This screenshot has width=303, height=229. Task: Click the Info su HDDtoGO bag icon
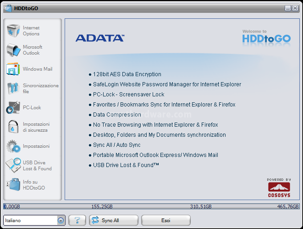[x=13, y=184]
